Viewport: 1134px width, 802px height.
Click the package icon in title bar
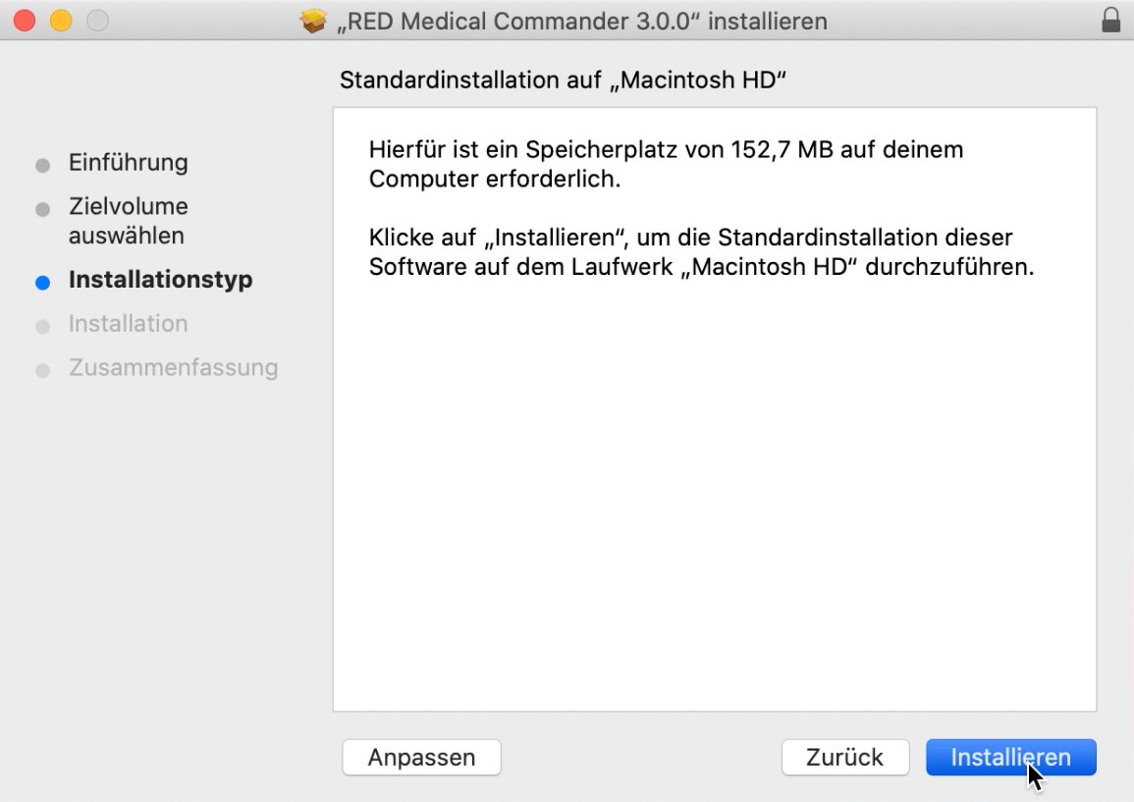[313, 21]
